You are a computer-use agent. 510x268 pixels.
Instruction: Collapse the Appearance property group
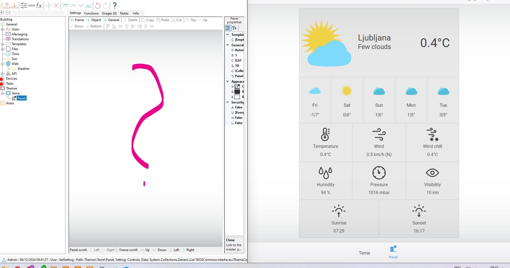pyautogui.click(x=228, y=81)
